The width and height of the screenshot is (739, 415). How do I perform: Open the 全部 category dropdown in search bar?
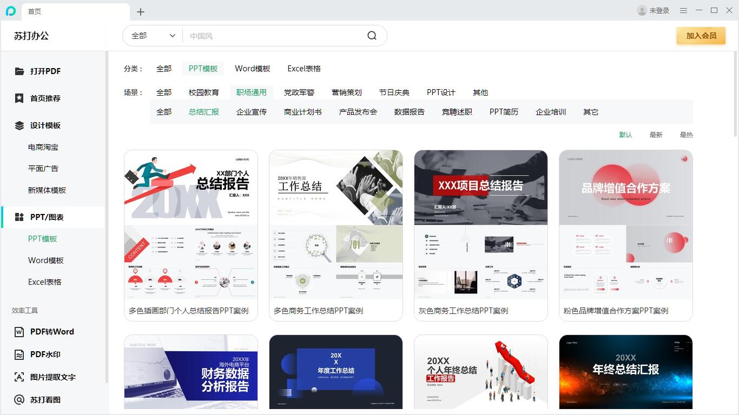pos(152,35)
